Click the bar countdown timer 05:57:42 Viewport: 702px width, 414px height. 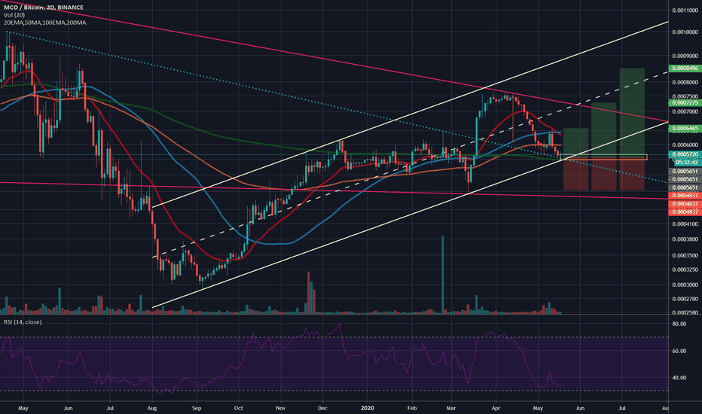tap(687, 163)
